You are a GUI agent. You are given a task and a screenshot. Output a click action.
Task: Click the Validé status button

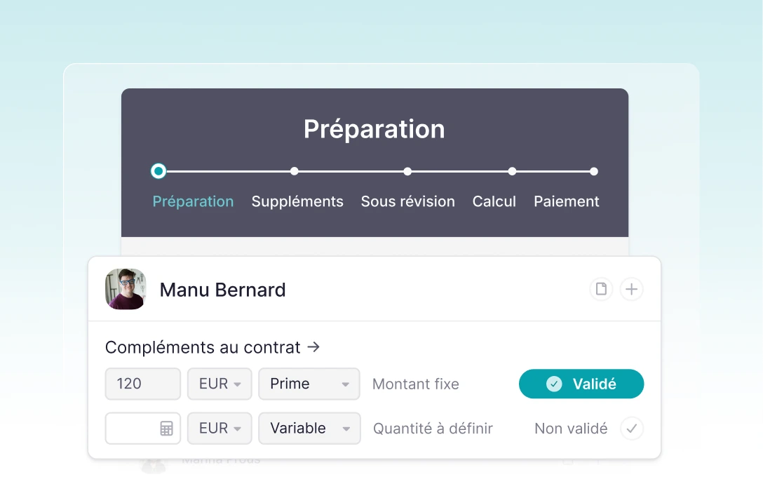(x=581, y=384)
